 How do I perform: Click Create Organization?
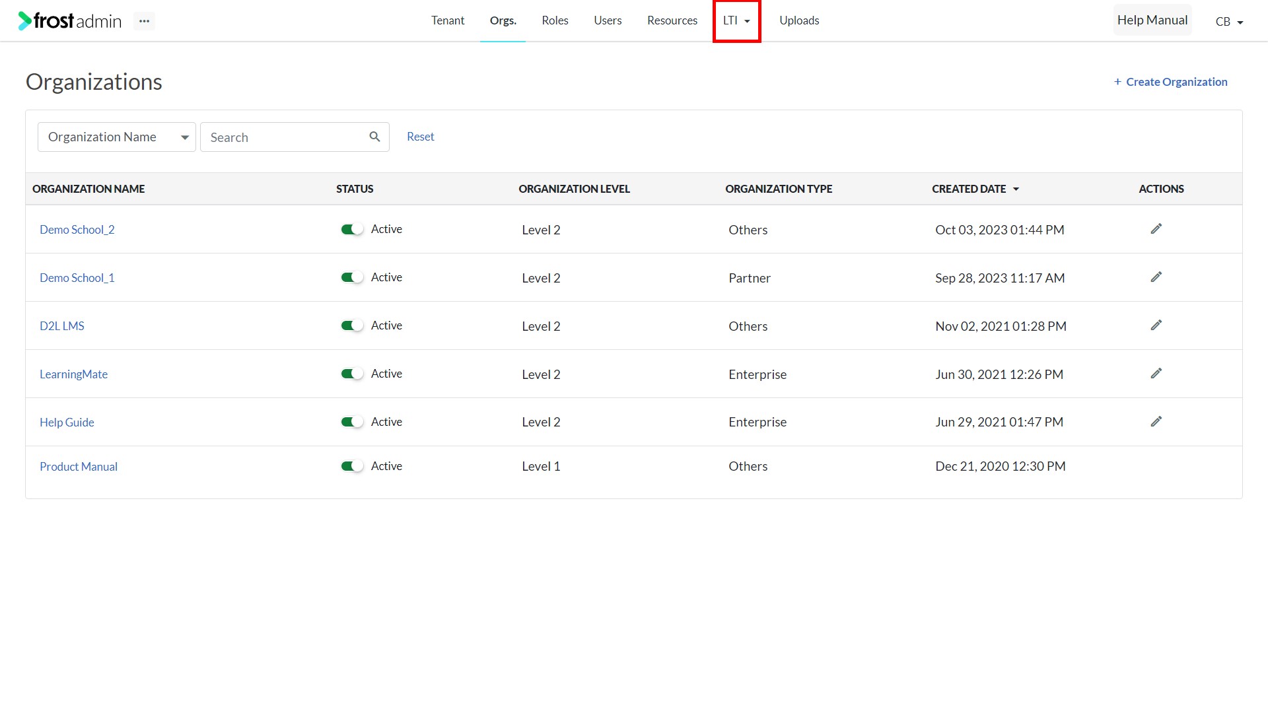pyautogui.click(x=1170, y=82)
